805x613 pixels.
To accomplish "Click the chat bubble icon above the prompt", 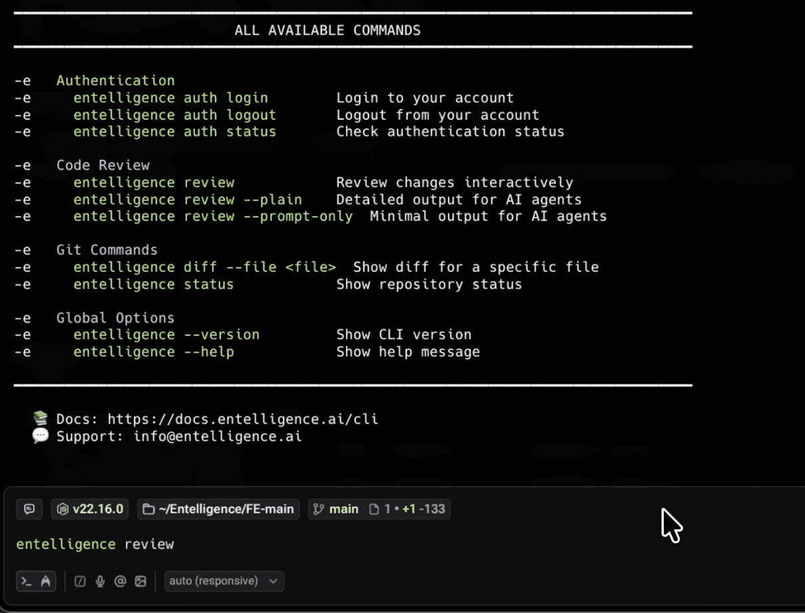I will [x=29, y=509].
